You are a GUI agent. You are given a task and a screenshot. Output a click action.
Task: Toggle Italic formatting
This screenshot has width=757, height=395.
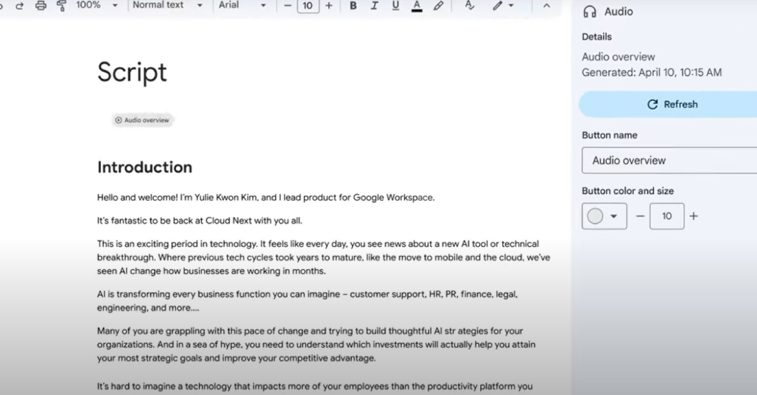click(x=374, y=6)
